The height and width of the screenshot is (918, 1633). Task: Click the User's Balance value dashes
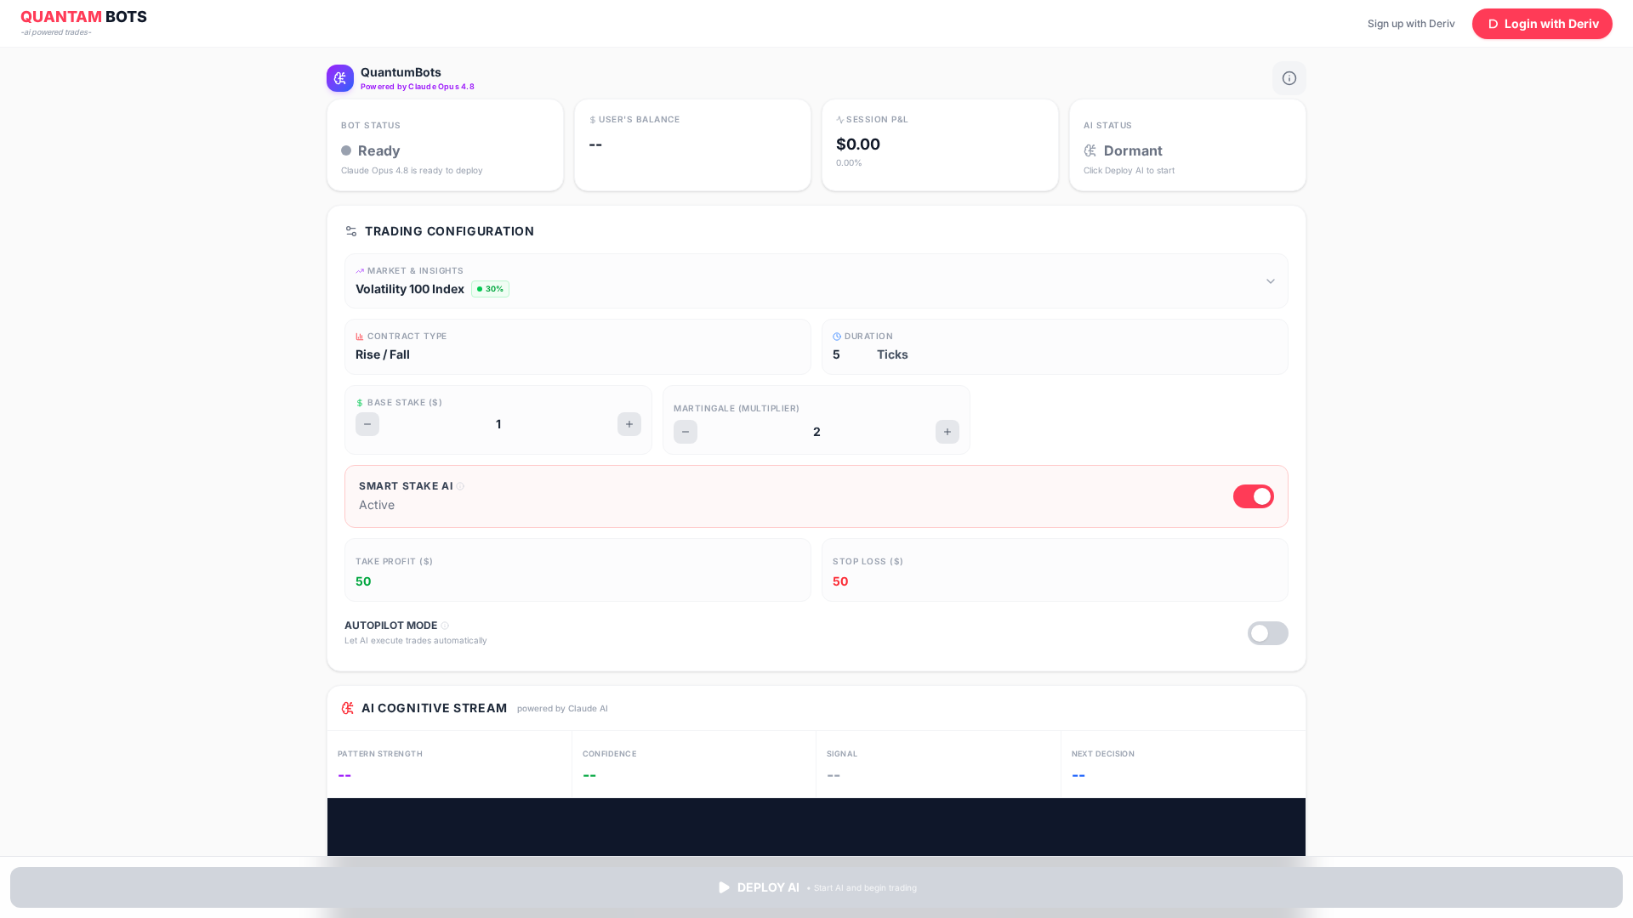[x=595, y=144]
